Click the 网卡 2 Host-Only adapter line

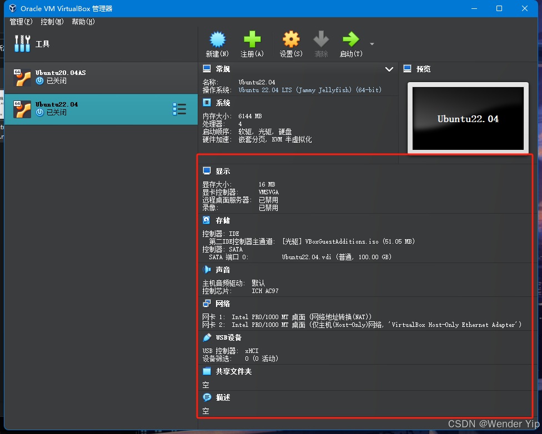tap(362, 325)
